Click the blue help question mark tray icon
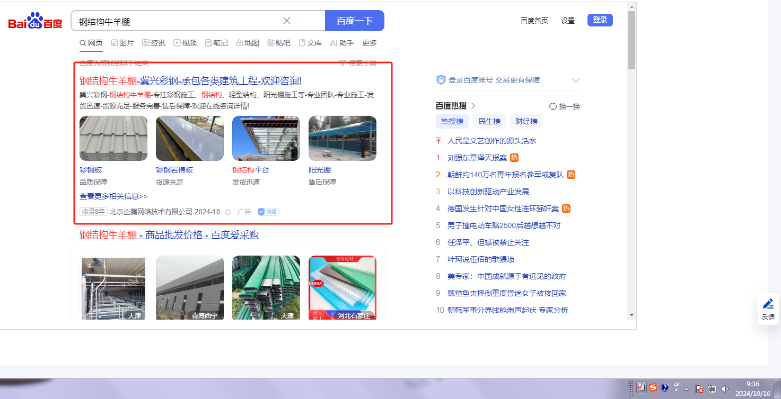This screenshot has height=399, width=781. click(x=664, y=387)
